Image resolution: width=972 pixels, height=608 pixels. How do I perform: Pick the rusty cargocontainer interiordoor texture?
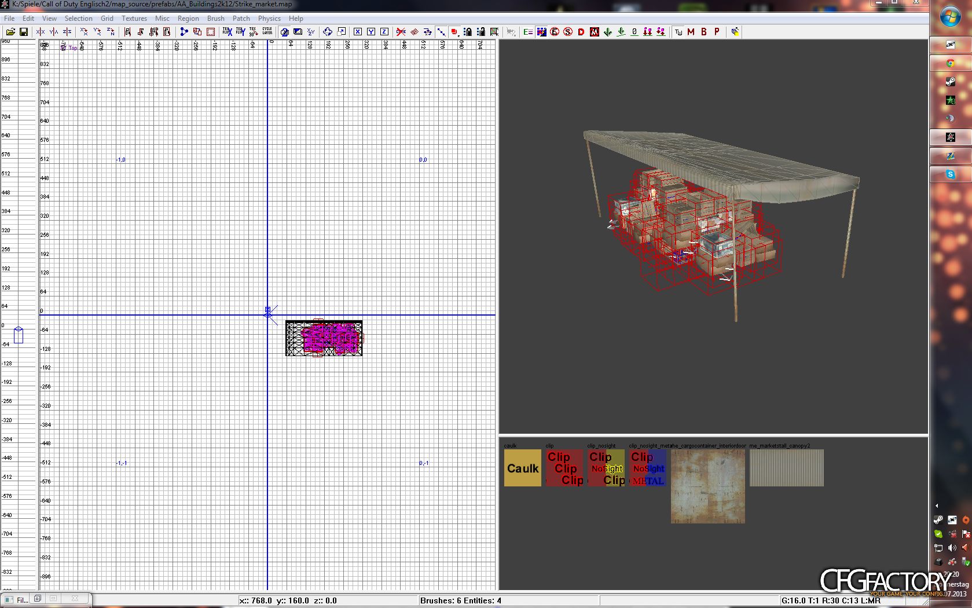(708, 486)
